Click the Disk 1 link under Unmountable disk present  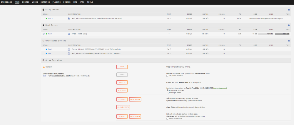pos(45,76)
